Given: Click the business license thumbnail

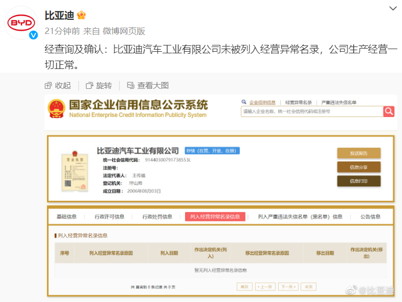Looking at the screenshot, I should pyautogui.click(x=73, y=171).
